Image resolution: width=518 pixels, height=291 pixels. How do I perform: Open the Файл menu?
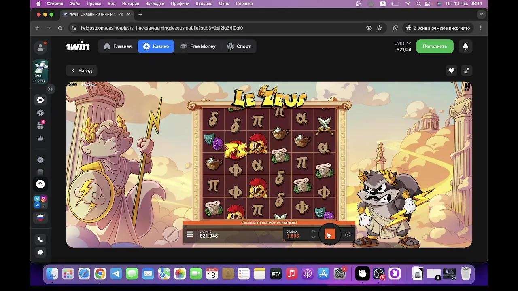(74, 4)
